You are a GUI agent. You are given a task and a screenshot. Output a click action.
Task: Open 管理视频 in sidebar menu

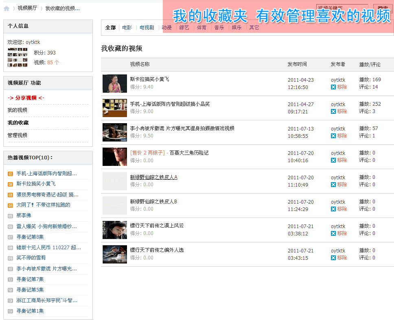[x=18, y=135]
